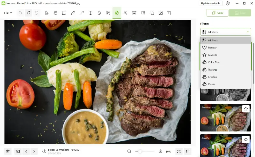This screenshot has width=255, height=157.
Task: Select the rectangular selection tool
Action: click(64, 13)
